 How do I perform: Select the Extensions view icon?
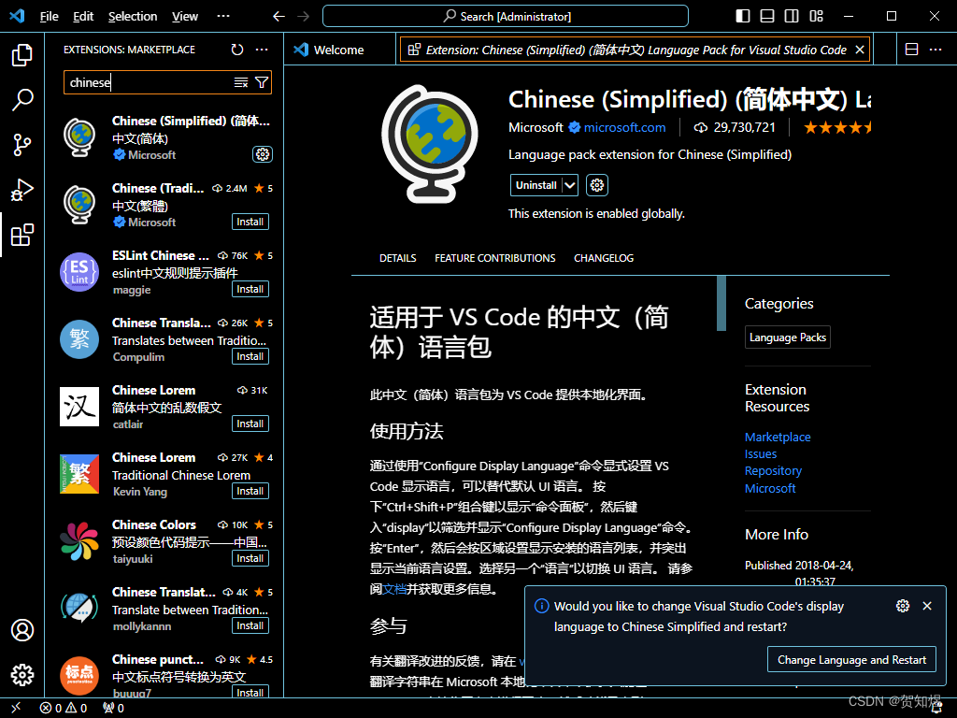22,235
